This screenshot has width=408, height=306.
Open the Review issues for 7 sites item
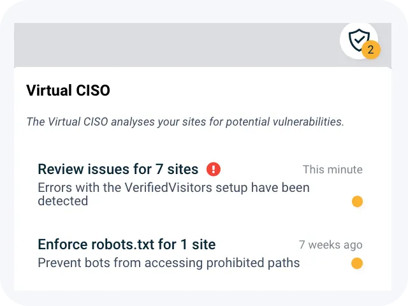pos(118,169)
